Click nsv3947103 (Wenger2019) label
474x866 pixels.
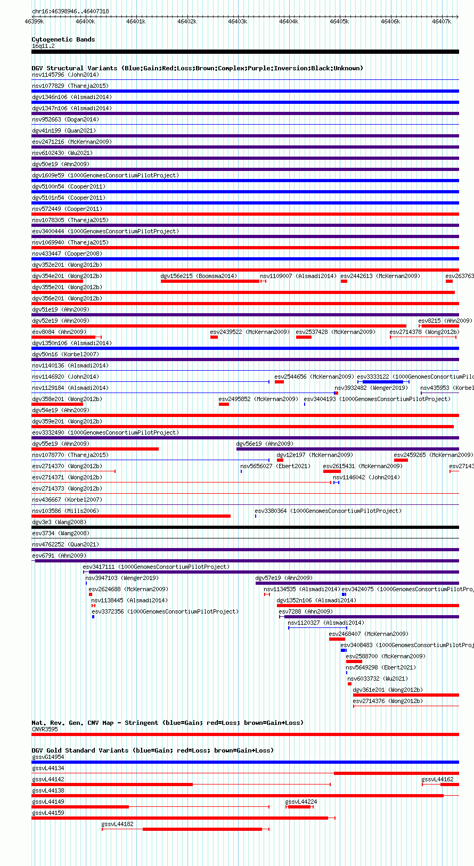(122, 578)
